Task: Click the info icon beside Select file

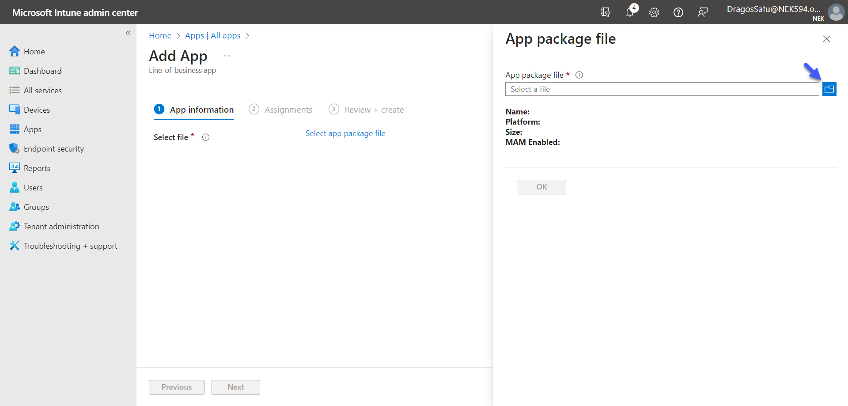Action: [x=206, y=137]
